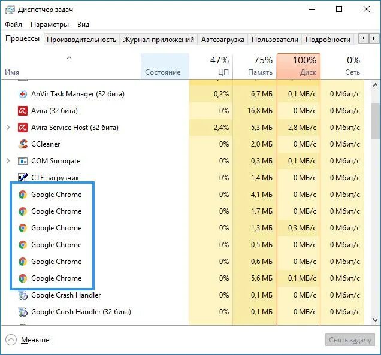Sort by ЦП 47% column header
This screenshot has width=381, height=355.
point(211,66)
